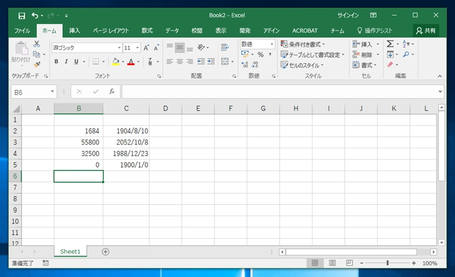Click the Paste clipboard icon
Viewport: 455px width, 277px height.
tap(22, 48)
